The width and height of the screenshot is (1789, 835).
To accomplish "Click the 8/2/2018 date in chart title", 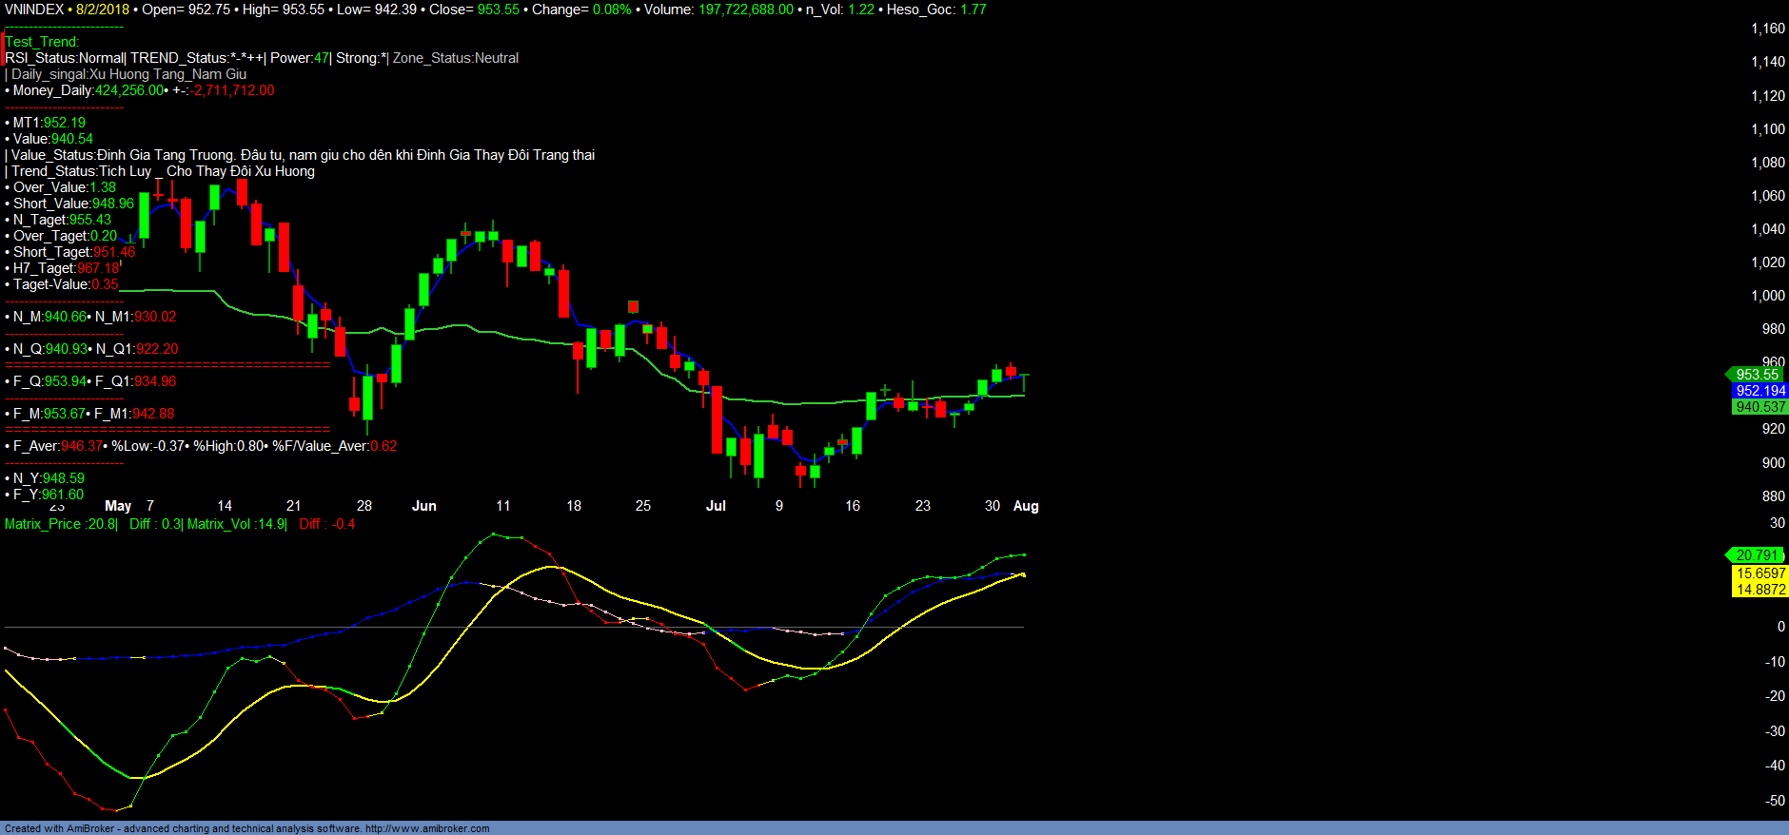I will 103,10.
